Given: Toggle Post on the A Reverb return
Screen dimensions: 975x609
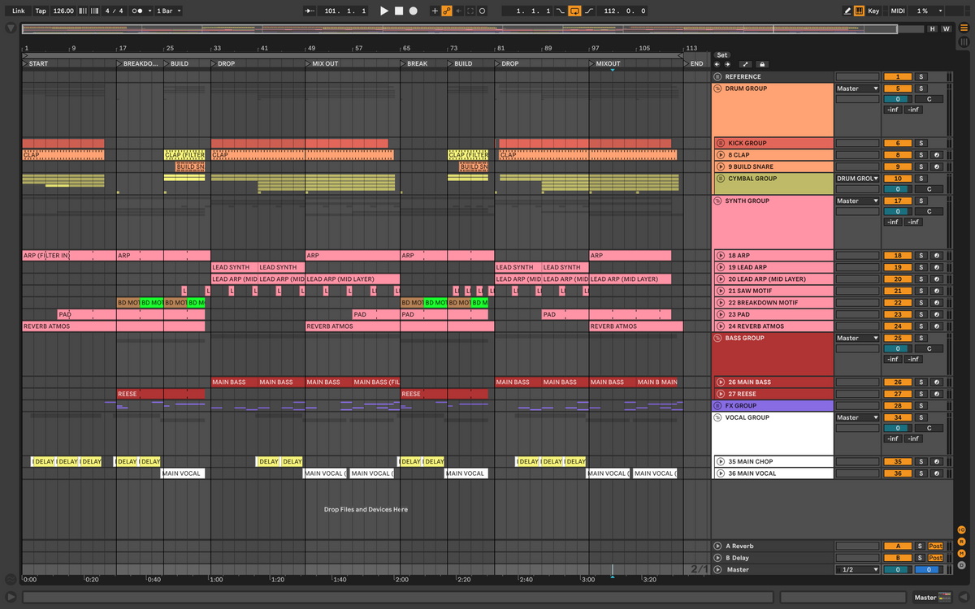Looking at the screenshot, I should click(x=935, y=546).
